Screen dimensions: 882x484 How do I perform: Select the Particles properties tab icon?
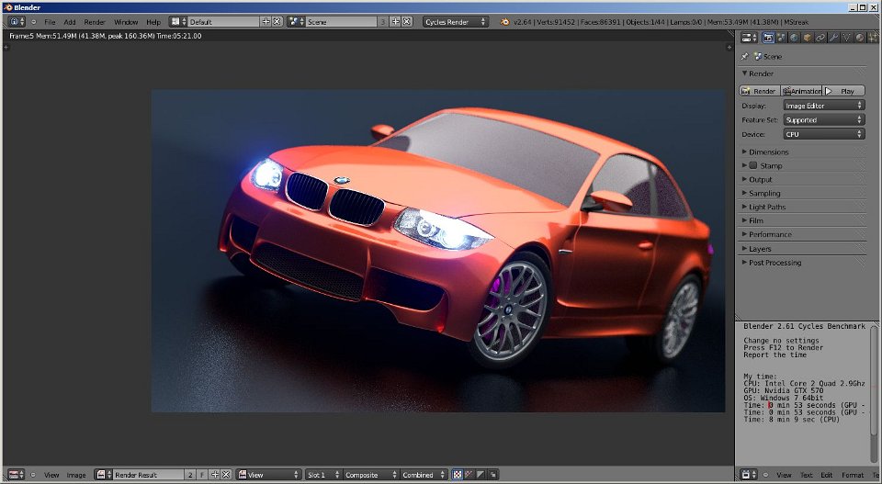(x=872, y=38)
